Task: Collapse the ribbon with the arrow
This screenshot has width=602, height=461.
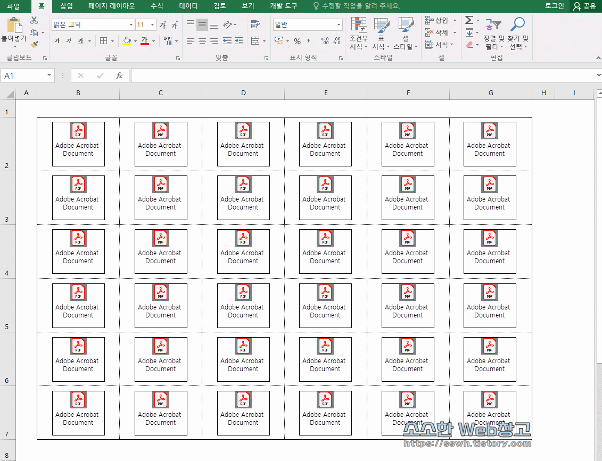Action: click(x=598, y=58)
